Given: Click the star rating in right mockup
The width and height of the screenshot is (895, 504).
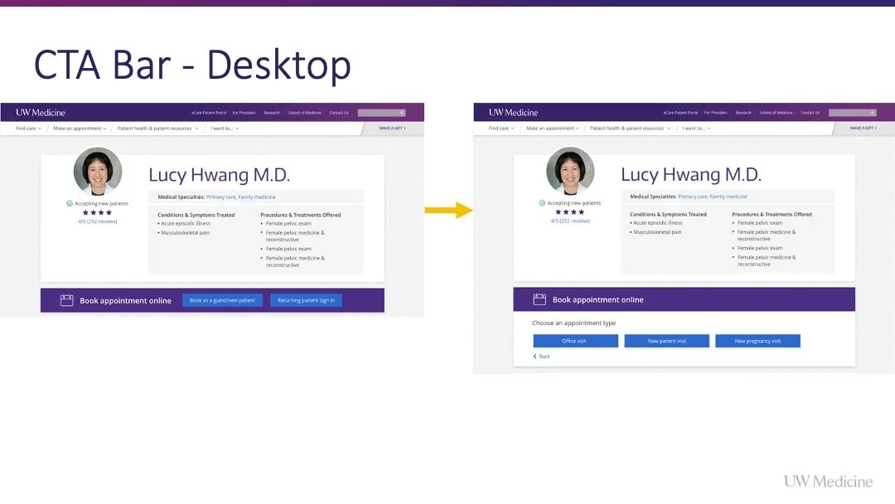Looking at the screenshot, I should 569,211.
